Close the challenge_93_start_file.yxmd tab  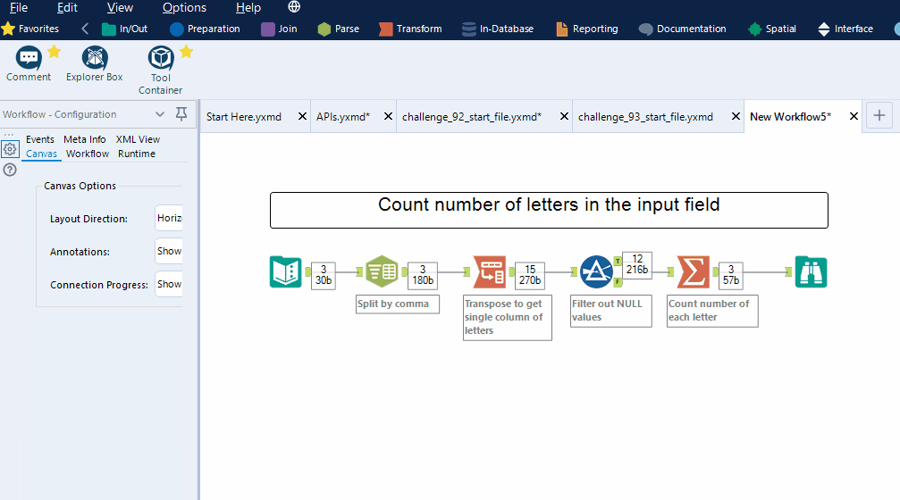pos(736,116)
